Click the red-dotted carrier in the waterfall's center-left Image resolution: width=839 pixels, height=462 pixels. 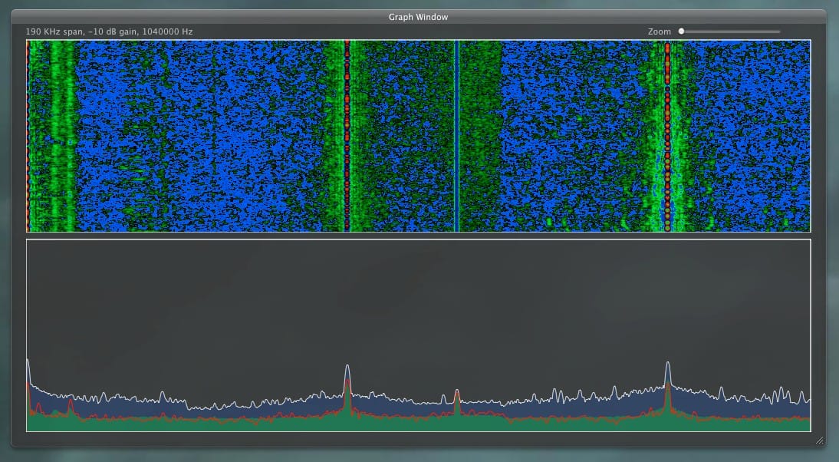(x=347, y=136)
